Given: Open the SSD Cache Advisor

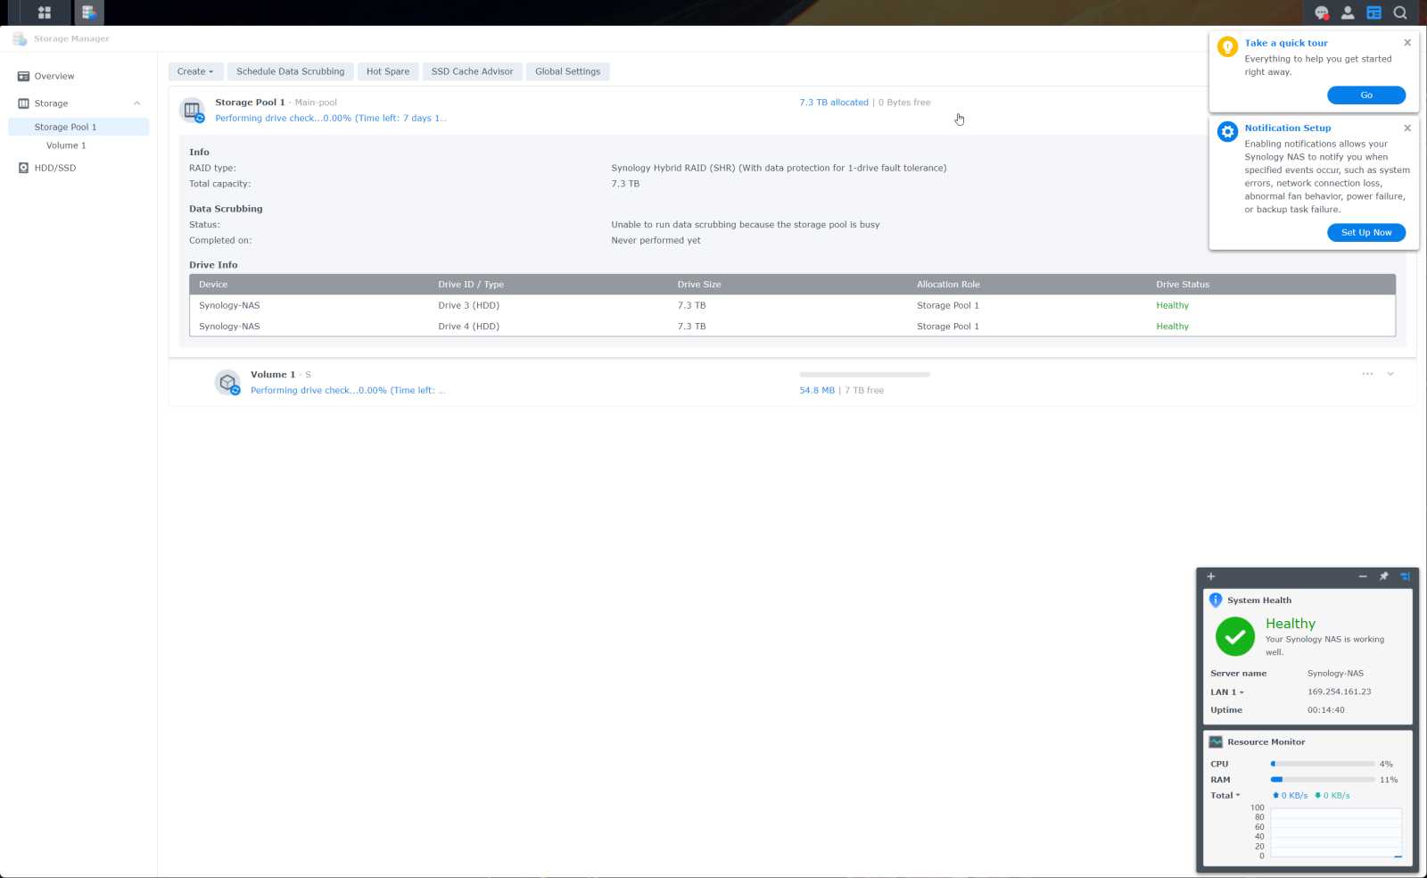Looking at the screenshot, I should tap(472, 71).
